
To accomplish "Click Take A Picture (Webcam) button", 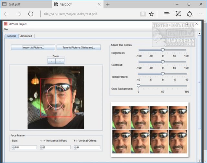I will pos(79,47).
